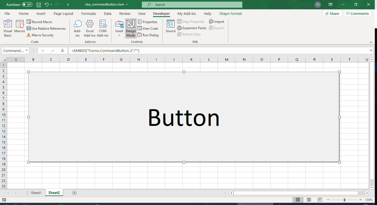
Task: Toggle Design Mode off
Action: (131, 28)
